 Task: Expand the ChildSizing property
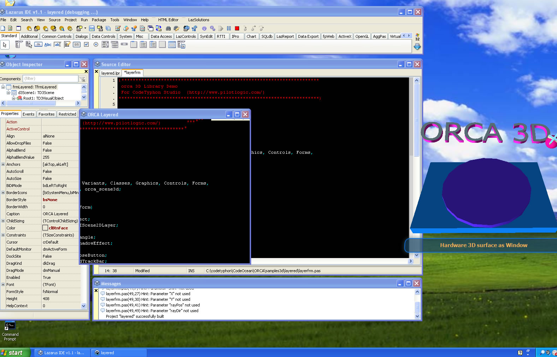click(x=3, y=221)
